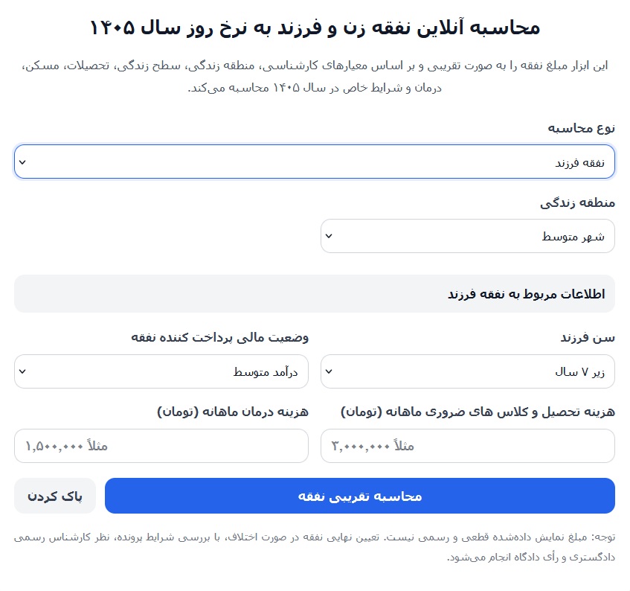Click the chevron on the درآمد متوسط selector
Viewport: 630px width, 591px height.
point(23,371)
